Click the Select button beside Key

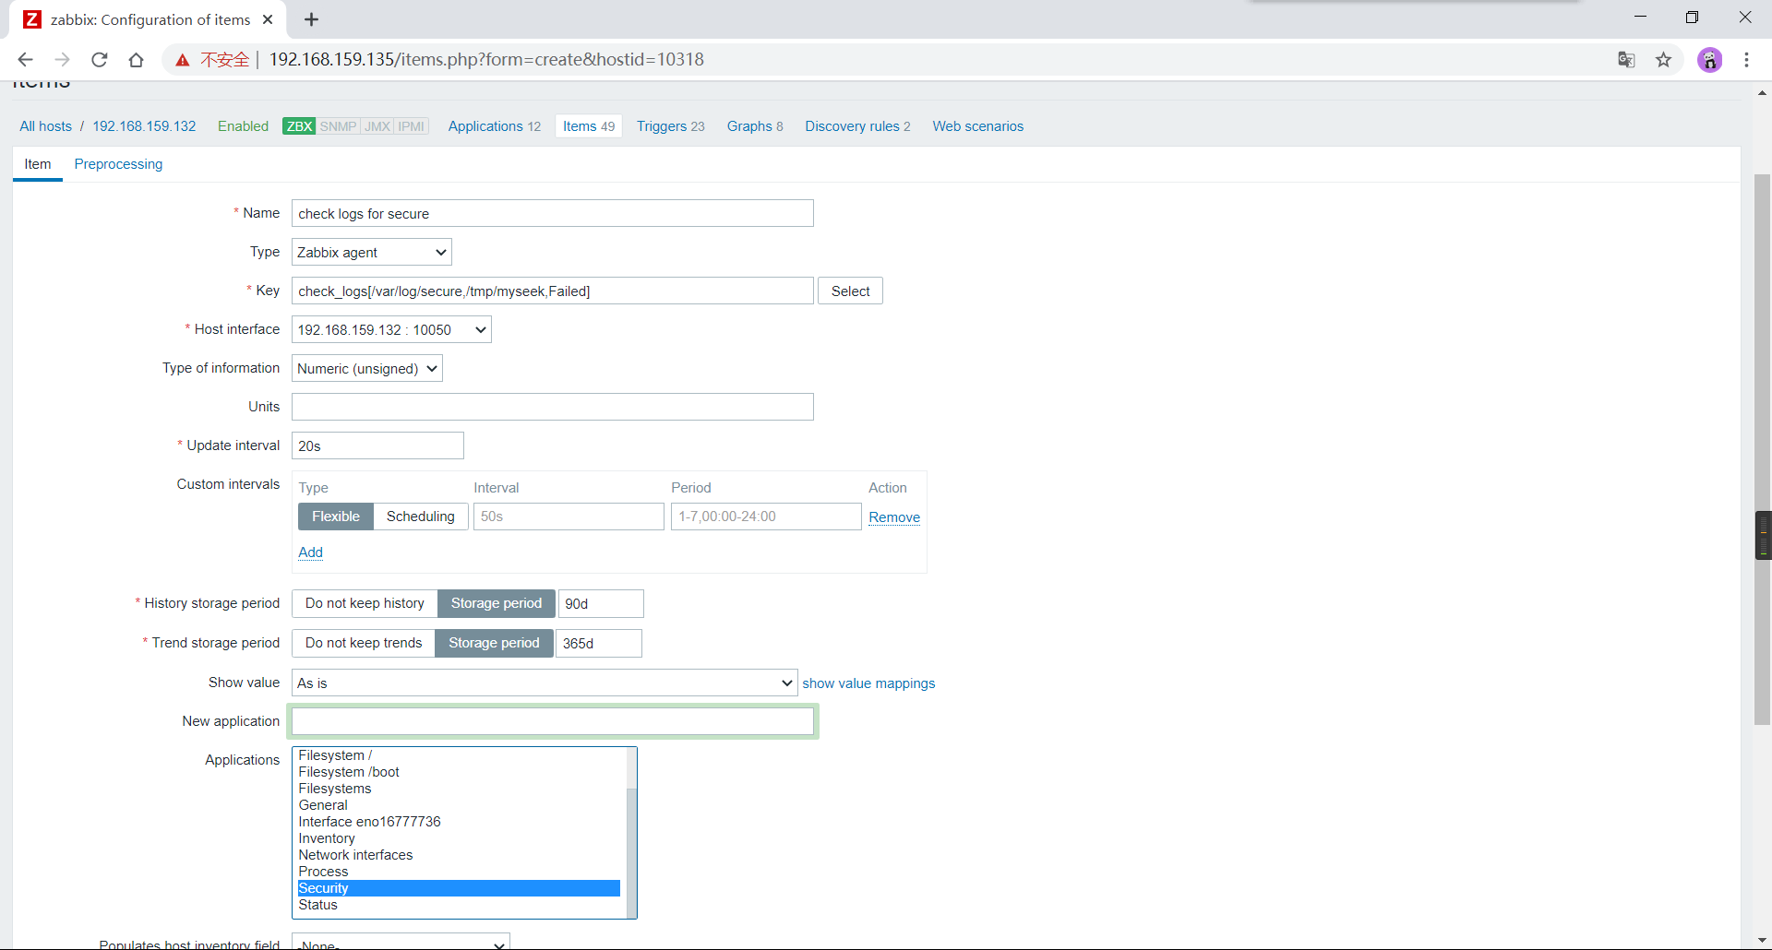pyautogui.click(x=850, y=291)
